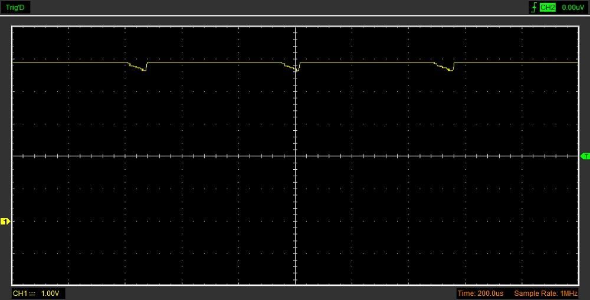Click the 0.00uV trigger level value
This screenshot has width=590, height=300.
coord(573,8)
